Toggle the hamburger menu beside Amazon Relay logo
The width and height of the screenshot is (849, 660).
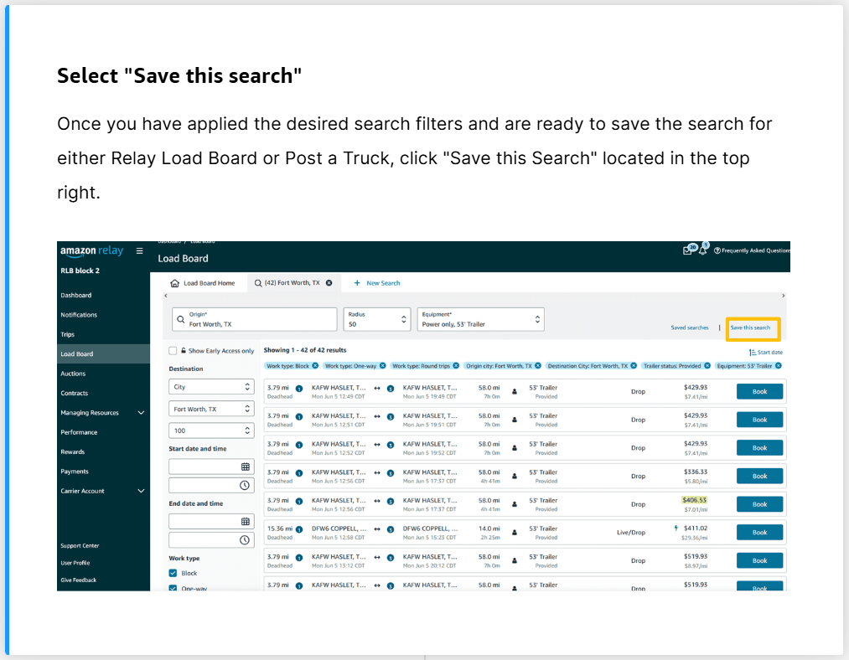pyautogui.click(x=139, y=251)
